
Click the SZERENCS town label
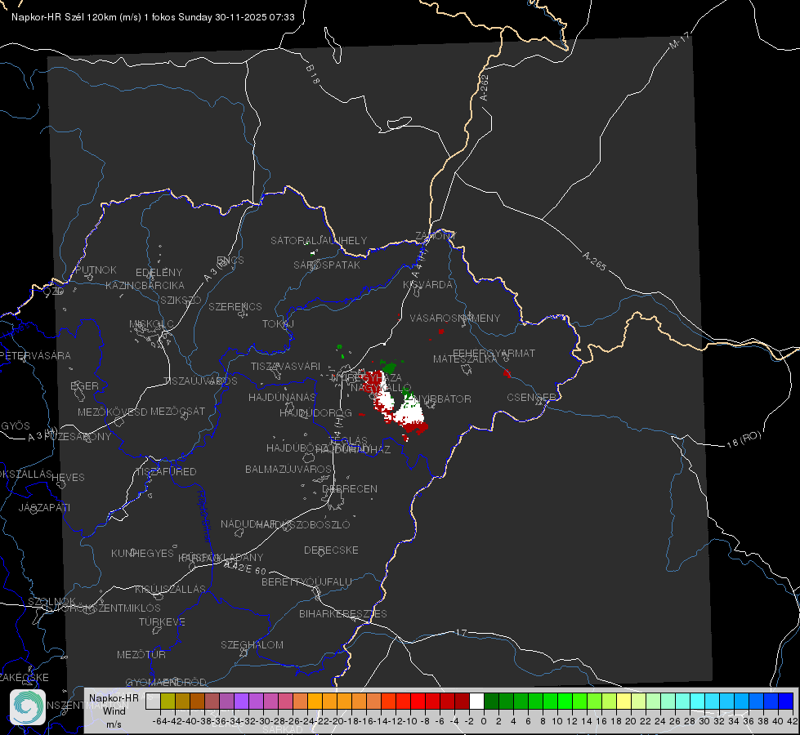[x=235, y=306]
